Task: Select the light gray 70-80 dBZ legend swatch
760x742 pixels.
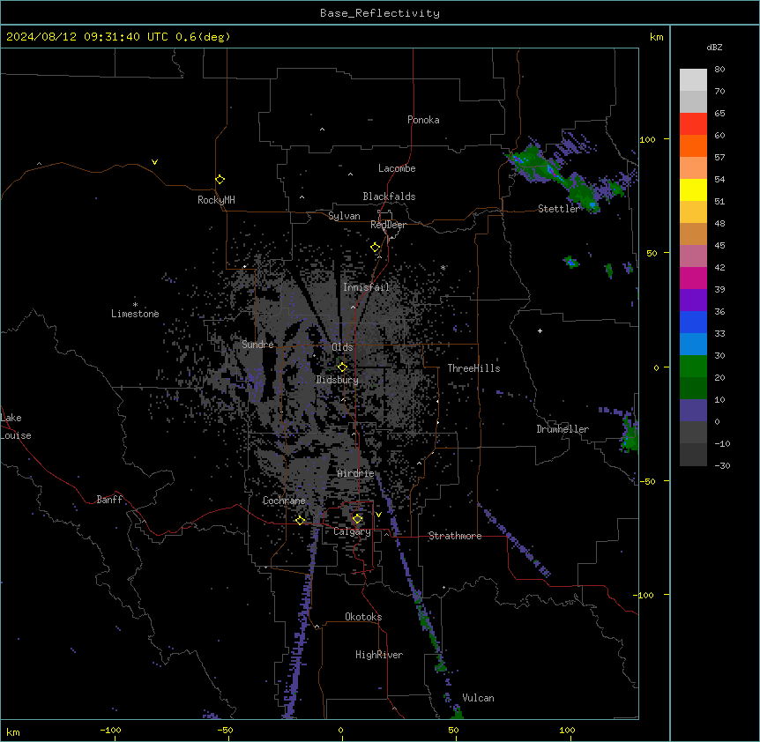Action: [693, 80]
